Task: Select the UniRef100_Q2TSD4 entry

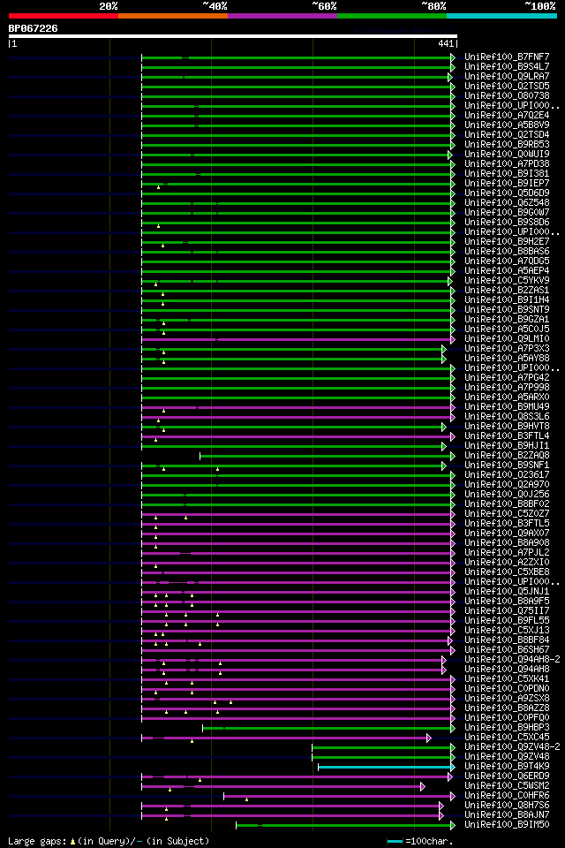Action: (x=507, y=134)
